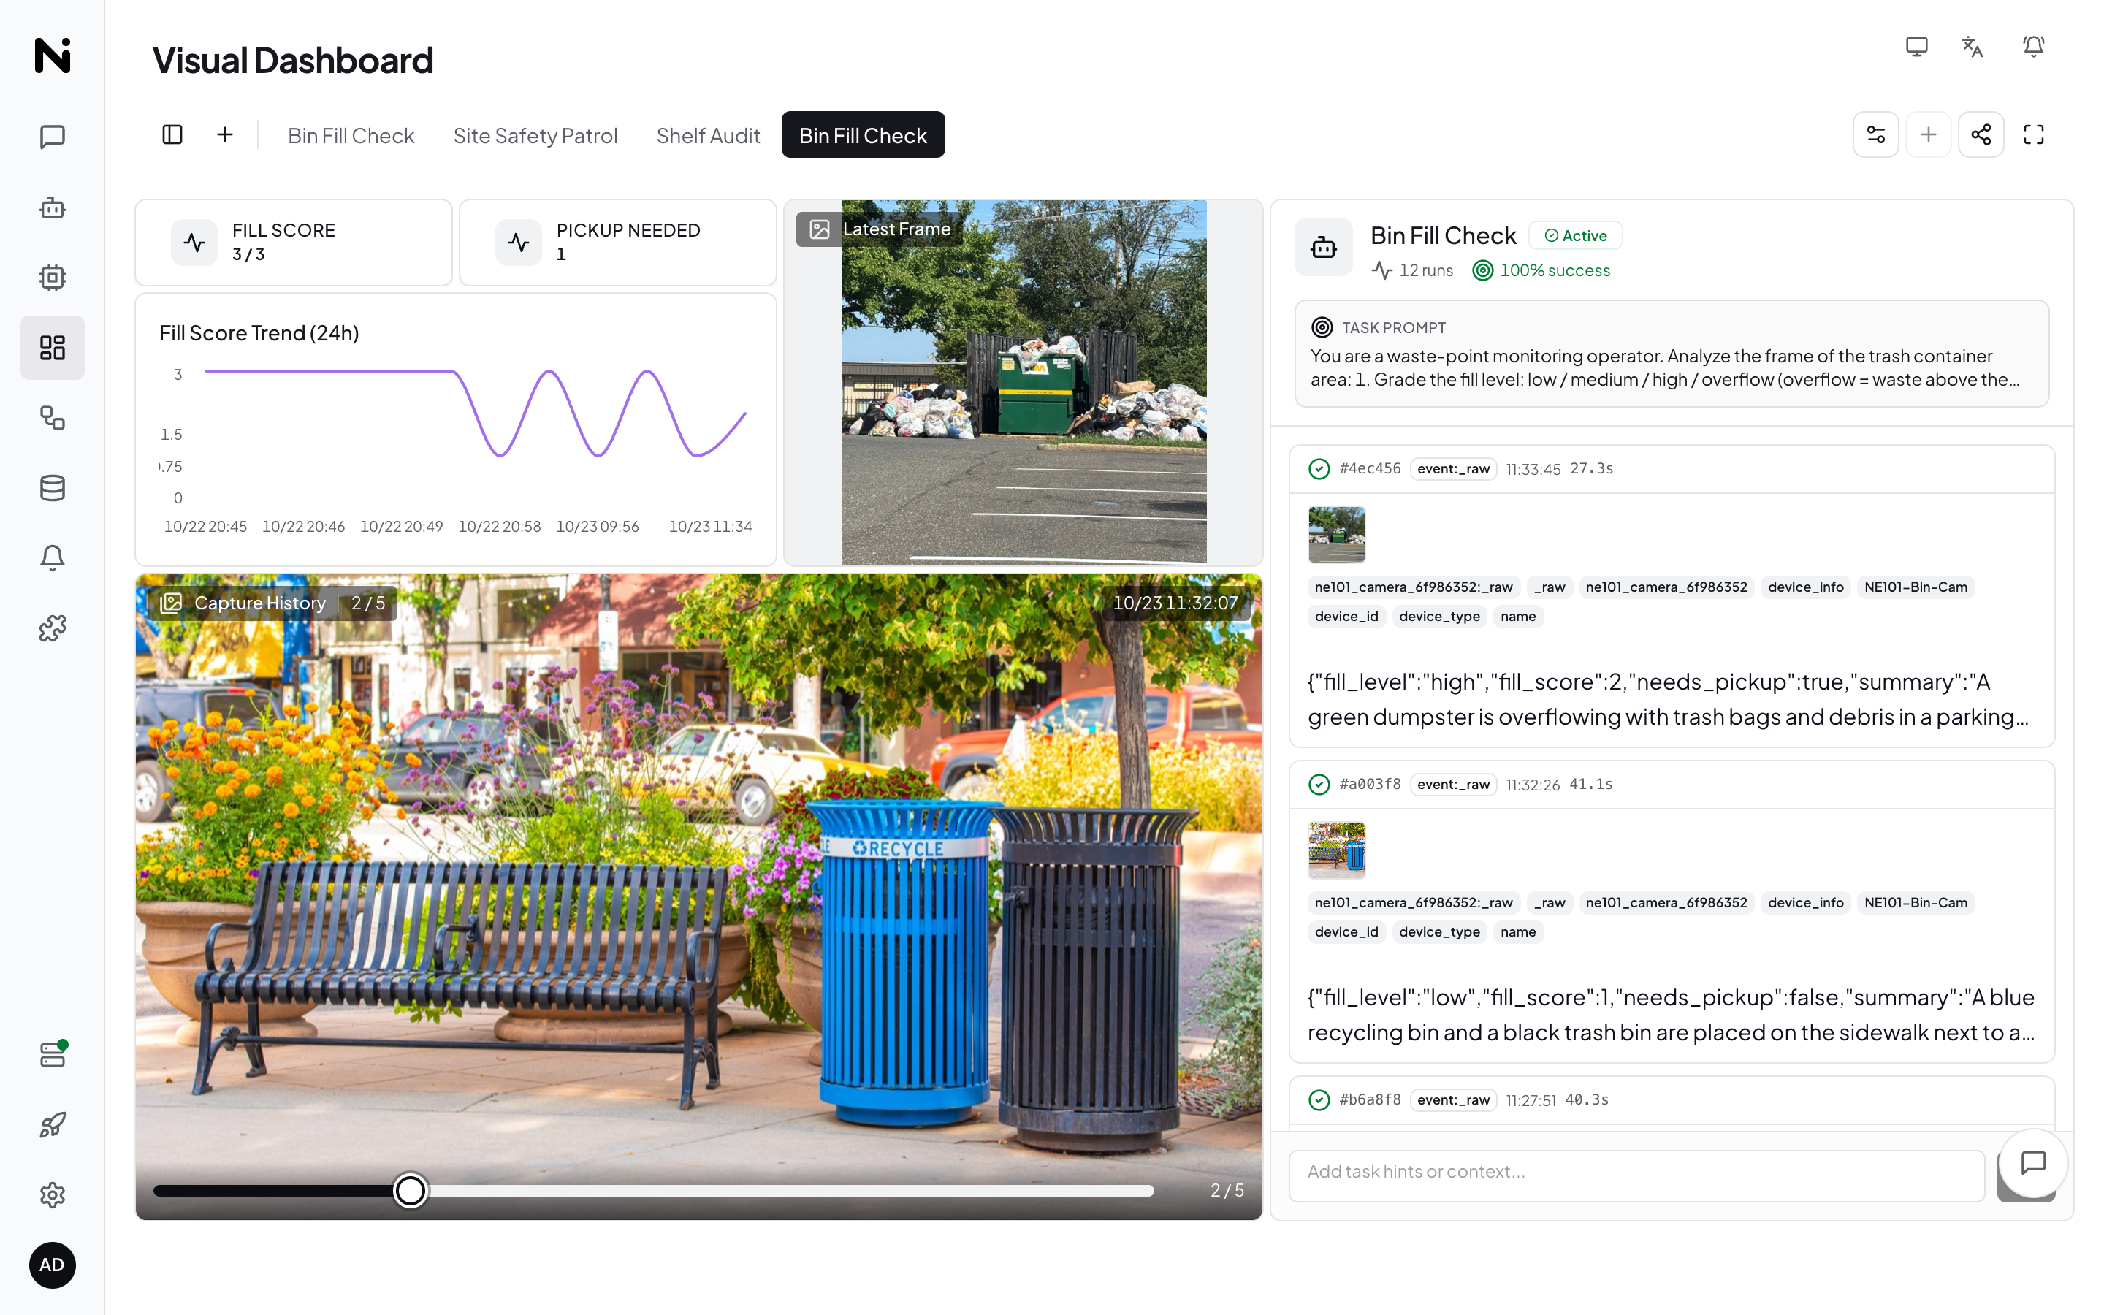Open the robot agents icon in sidebar
The width and height of the screenshot is (2104, 1315).
pyautogui.click(x=52, y=207)
